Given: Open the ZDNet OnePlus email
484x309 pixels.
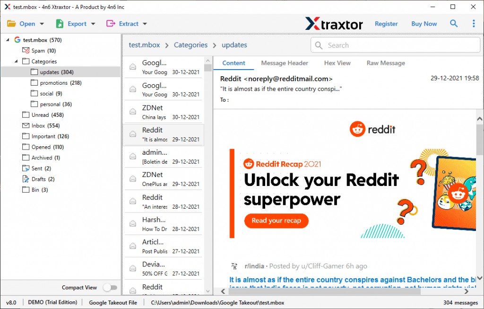Looking at the screenshot, I should click(x=164, y=179).
